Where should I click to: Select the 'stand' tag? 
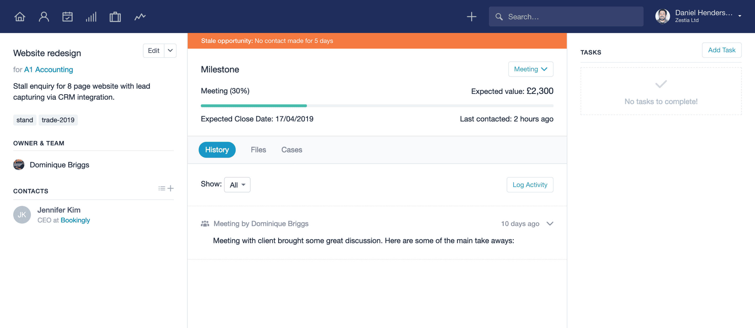pyautogui.click(x=25, y=120)
